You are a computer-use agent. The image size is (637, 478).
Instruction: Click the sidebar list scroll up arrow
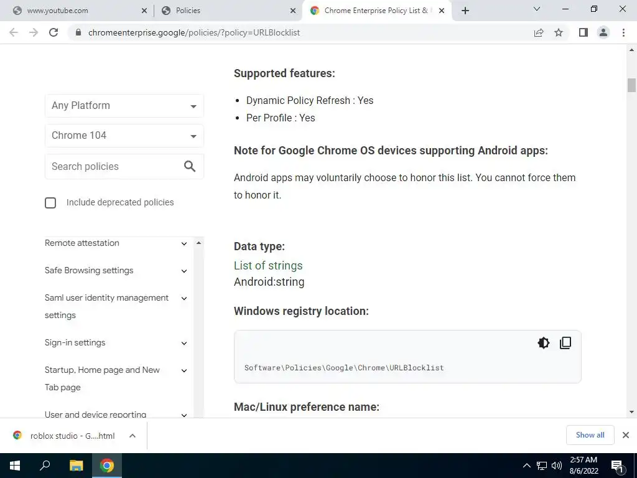coord(198,243)
